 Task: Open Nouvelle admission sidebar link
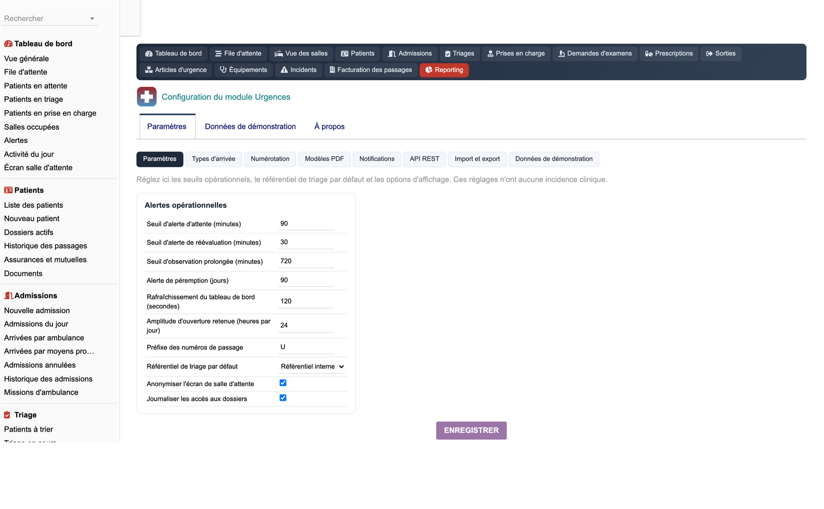[37, 310]
